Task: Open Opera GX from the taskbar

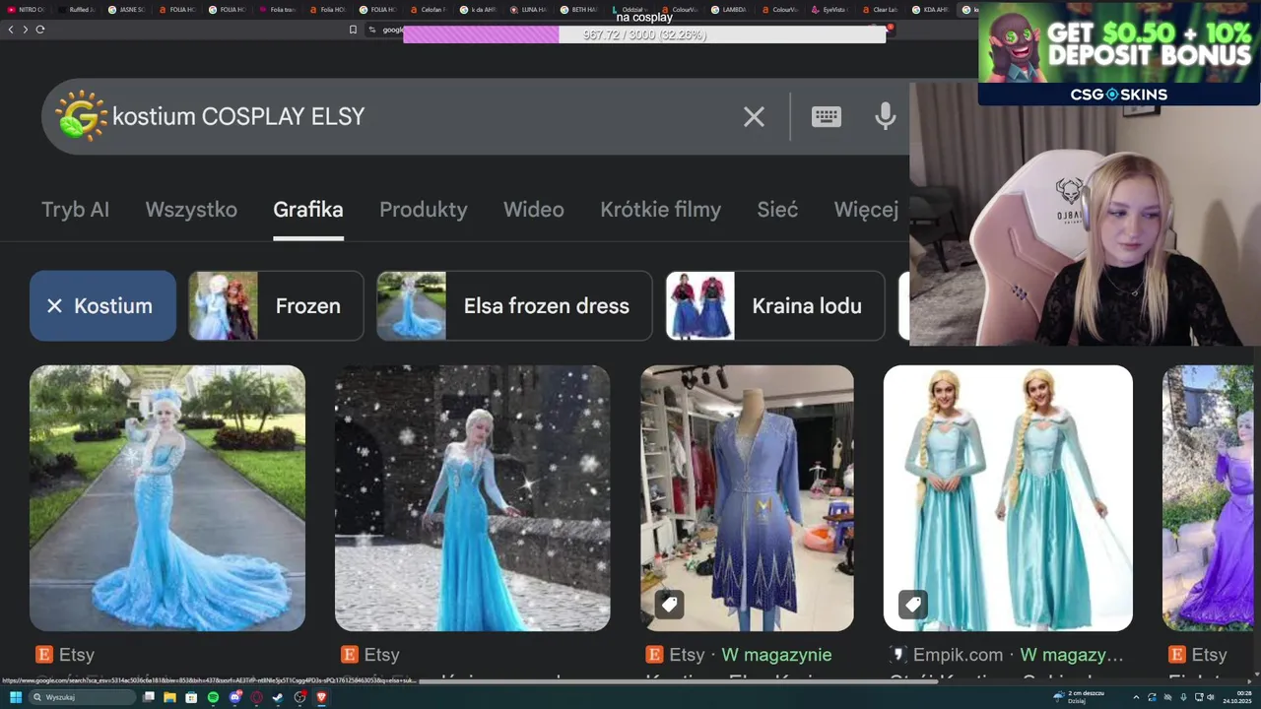Action: (256, 697)
